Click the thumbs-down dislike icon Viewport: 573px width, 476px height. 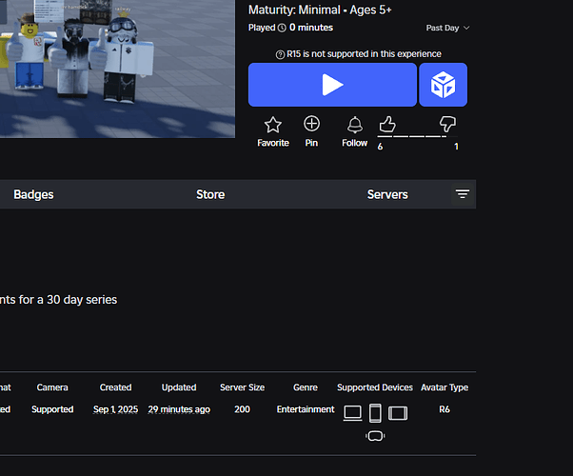[447, 125]
